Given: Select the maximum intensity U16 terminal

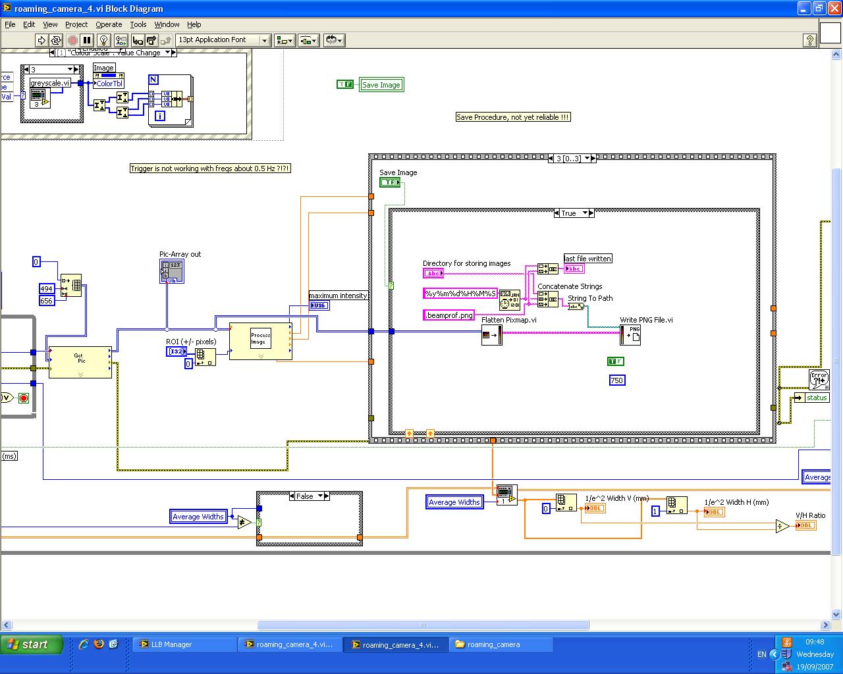Looking at the screenshot, I should [x=319, y=305].
